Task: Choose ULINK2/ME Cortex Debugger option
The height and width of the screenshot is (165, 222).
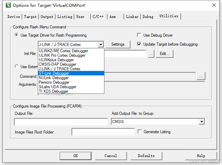Action: 71,51
